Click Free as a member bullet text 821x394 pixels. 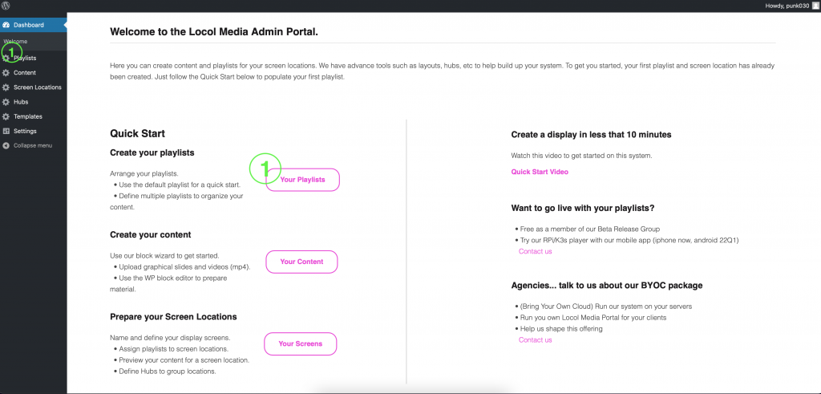point(590,229)
